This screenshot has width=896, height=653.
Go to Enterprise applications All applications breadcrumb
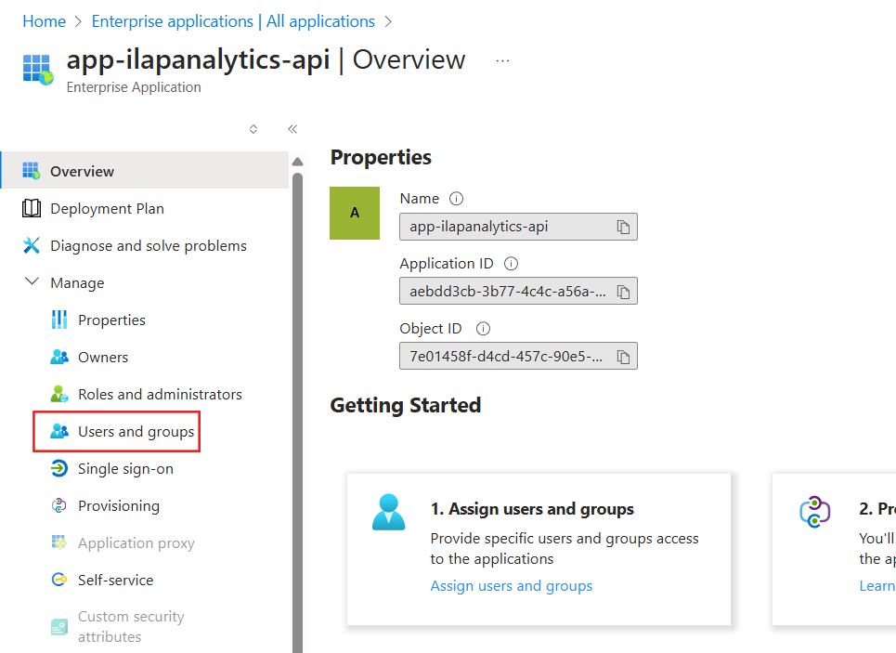233,21
